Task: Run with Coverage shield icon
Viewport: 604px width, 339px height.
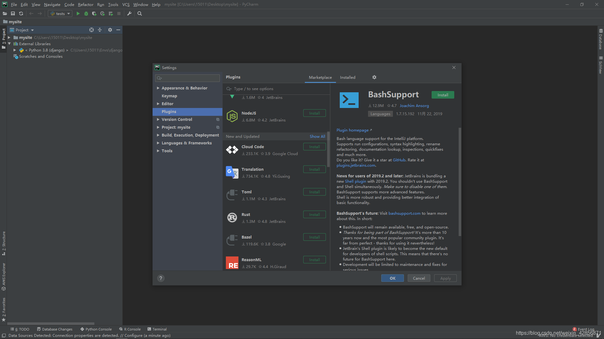Action: [94, 13]
